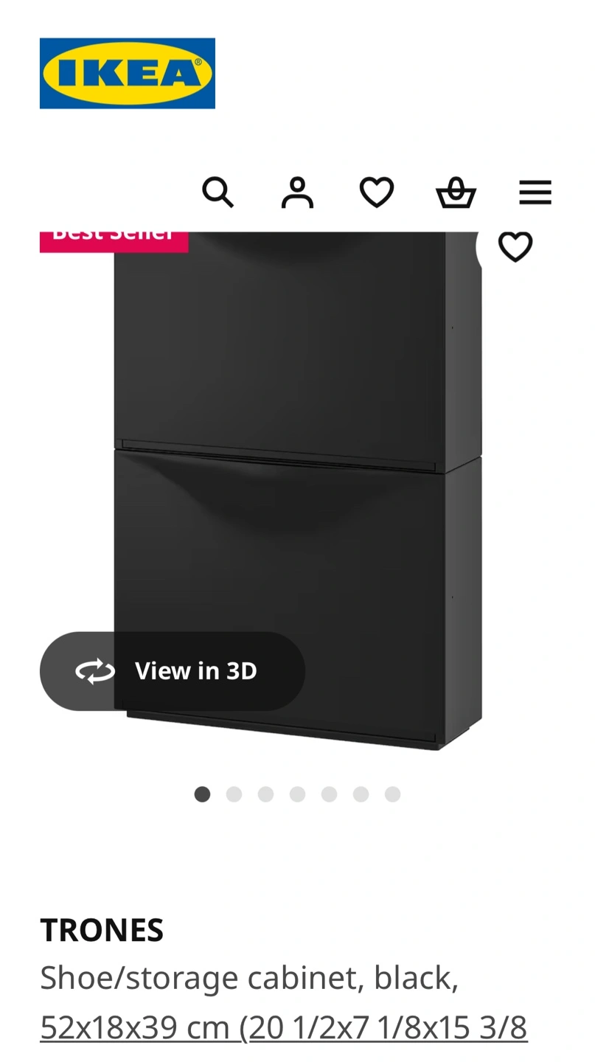
Task: Open the 52x18x39 cm dimensions link
Action: point(284,1028)
